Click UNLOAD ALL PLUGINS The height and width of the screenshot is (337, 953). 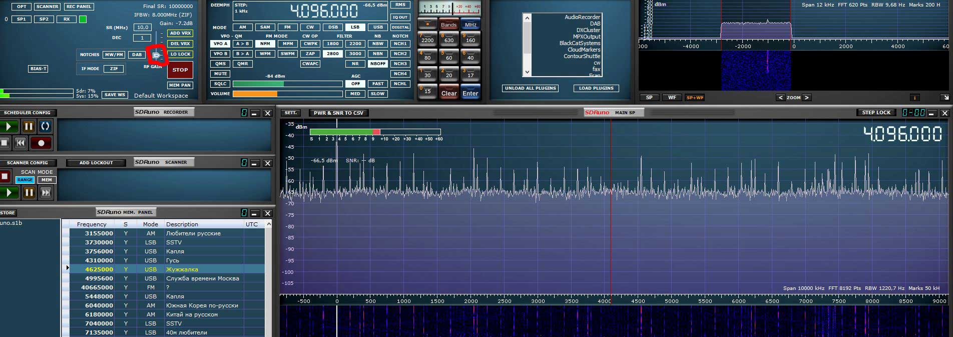531,88
